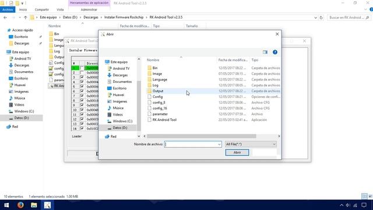Open the All File(*.*) type dropdown
Viewport: 373px width, 210px height.
tap(251, 144)
